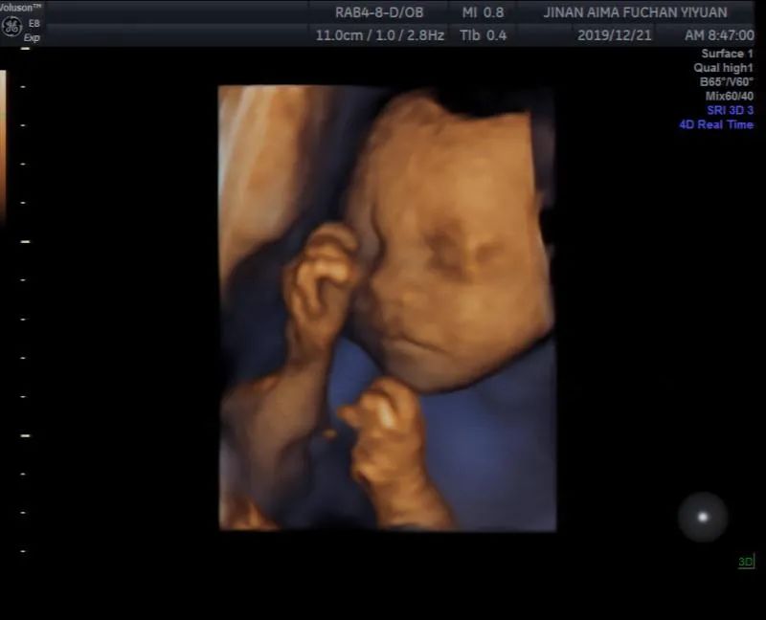Click the sepia color scale bar
The image size is (766, 620).
[x=2, y=144]
